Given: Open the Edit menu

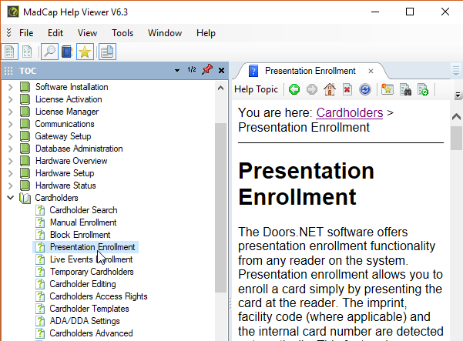Looking at the screenshot, I should pyautogui.click(x=55, y=33).
